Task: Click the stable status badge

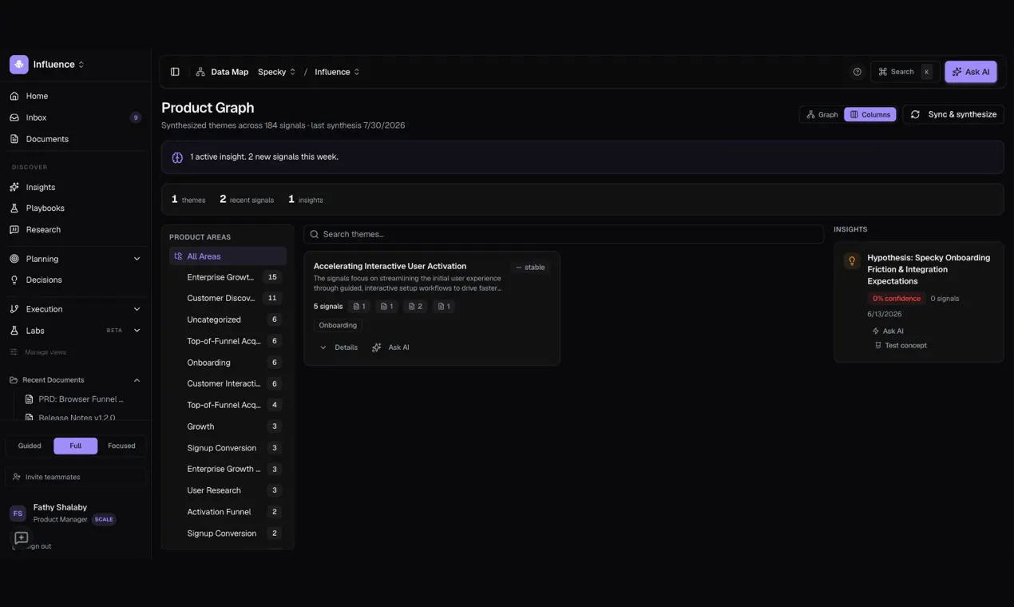Action: coord(530,268)
